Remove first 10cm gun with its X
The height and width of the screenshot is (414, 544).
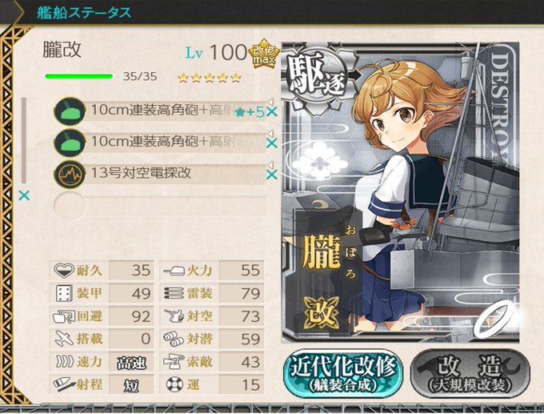pos(272,112)
